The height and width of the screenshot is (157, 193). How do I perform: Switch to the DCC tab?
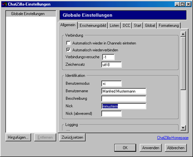click(127, 25)
